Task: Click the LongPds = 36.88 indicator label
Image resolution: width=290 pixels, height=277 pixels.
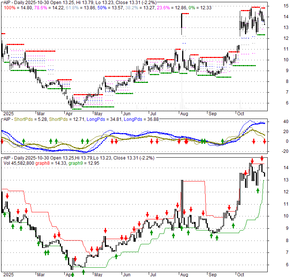Action: pos(141,119)
